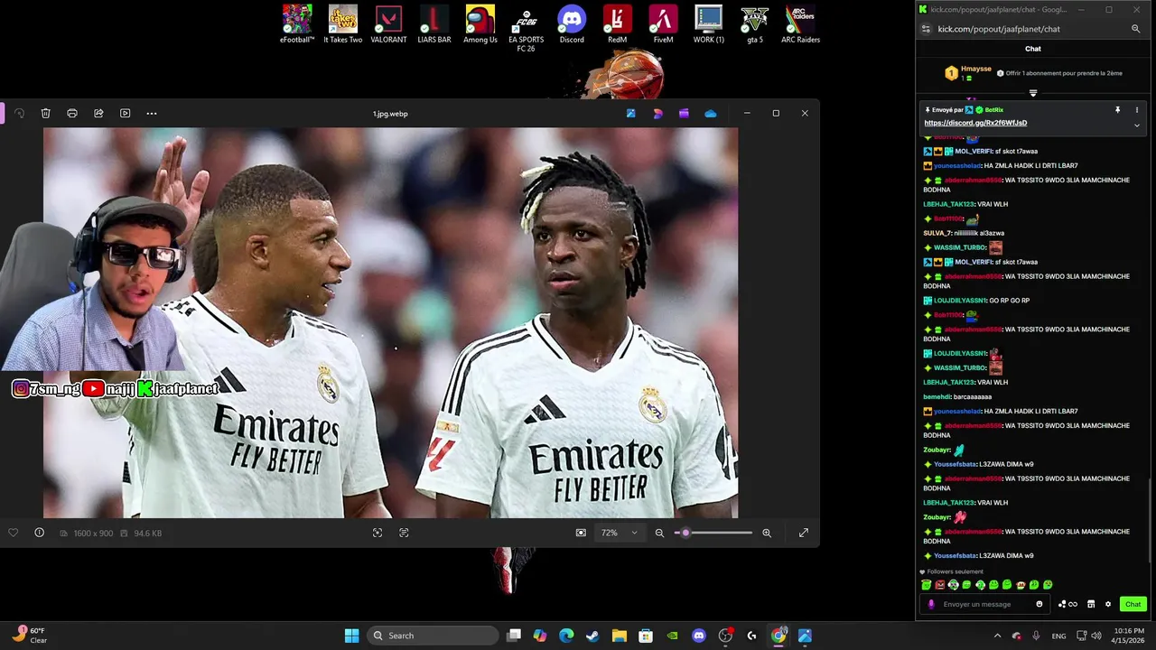1156x650 pixels.
Task: Open the ENG language switcher in tray
Action: [x=1058, y=636]
